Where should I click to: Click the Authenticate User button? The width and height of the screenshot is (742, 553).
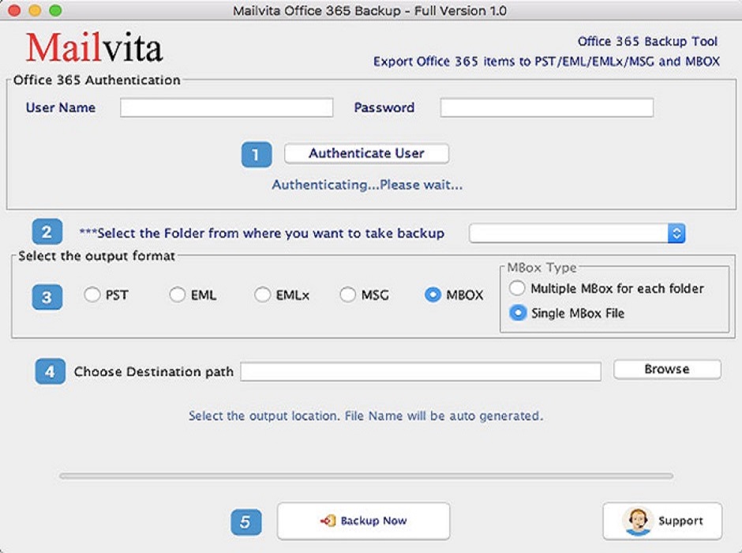coord(366,153)
